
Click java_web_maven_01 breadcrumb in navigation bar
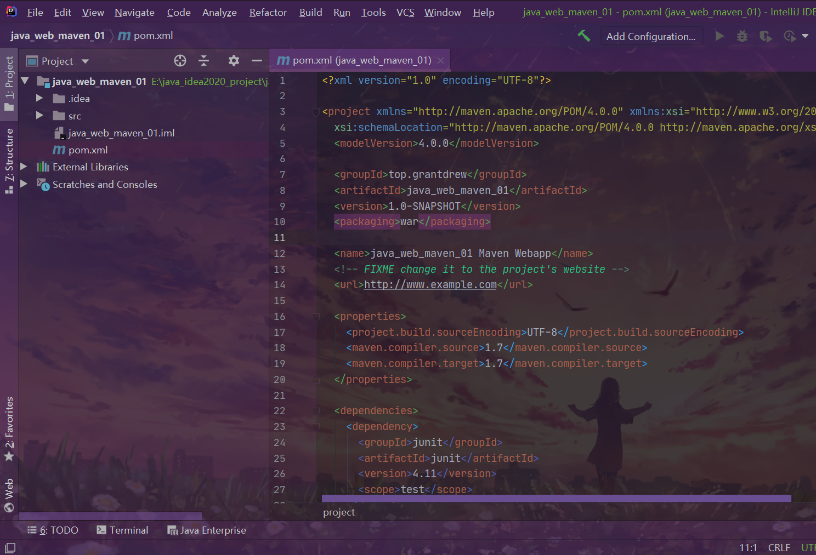click(x=58, y=36)
